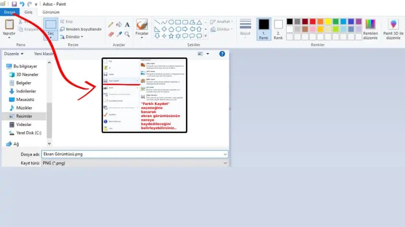Click Renkleri düzenle button
This screenshot has height=227, width=405.
coord(371,30)
